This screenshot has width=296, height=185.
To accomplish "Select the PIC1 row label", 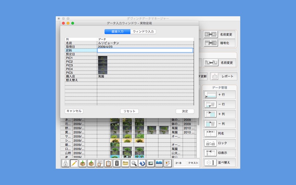I will click(x=69, y=58).
